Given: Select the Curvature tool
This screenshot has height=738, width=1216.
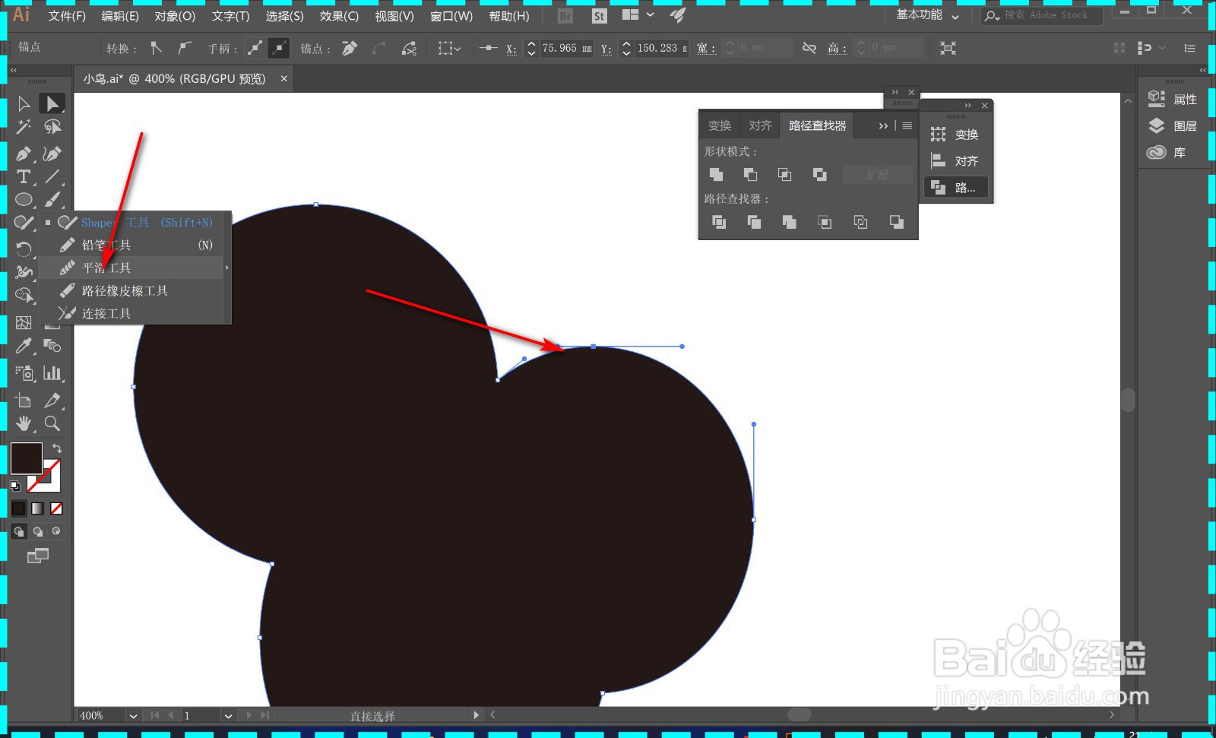Looking at the screenshot, I should point(52,154).
